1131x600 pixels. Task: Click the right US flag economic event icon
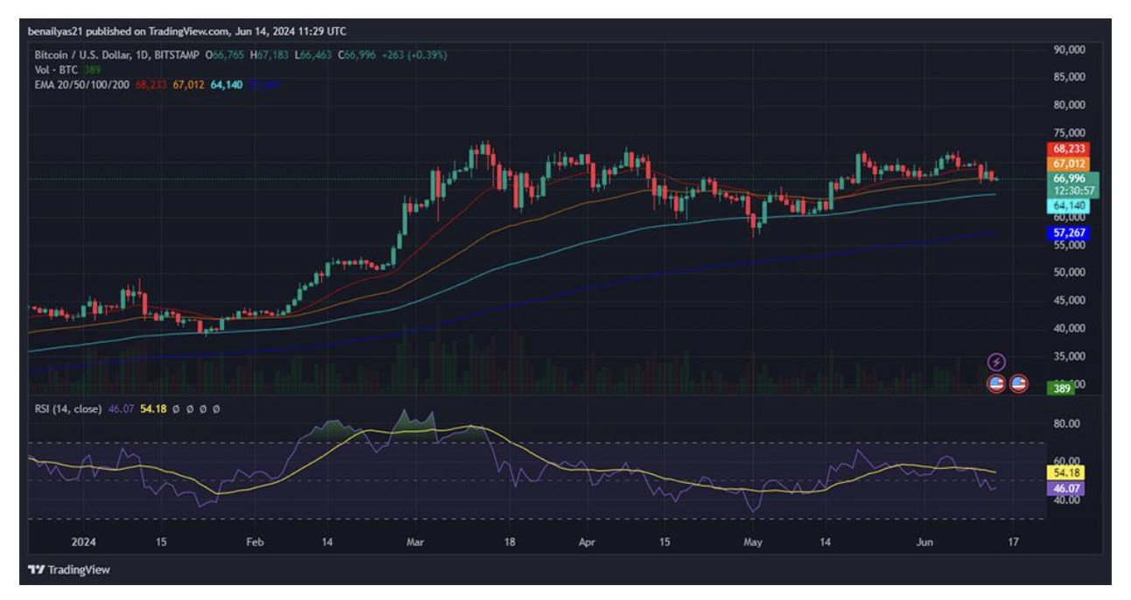click(x=1018, y=383)
